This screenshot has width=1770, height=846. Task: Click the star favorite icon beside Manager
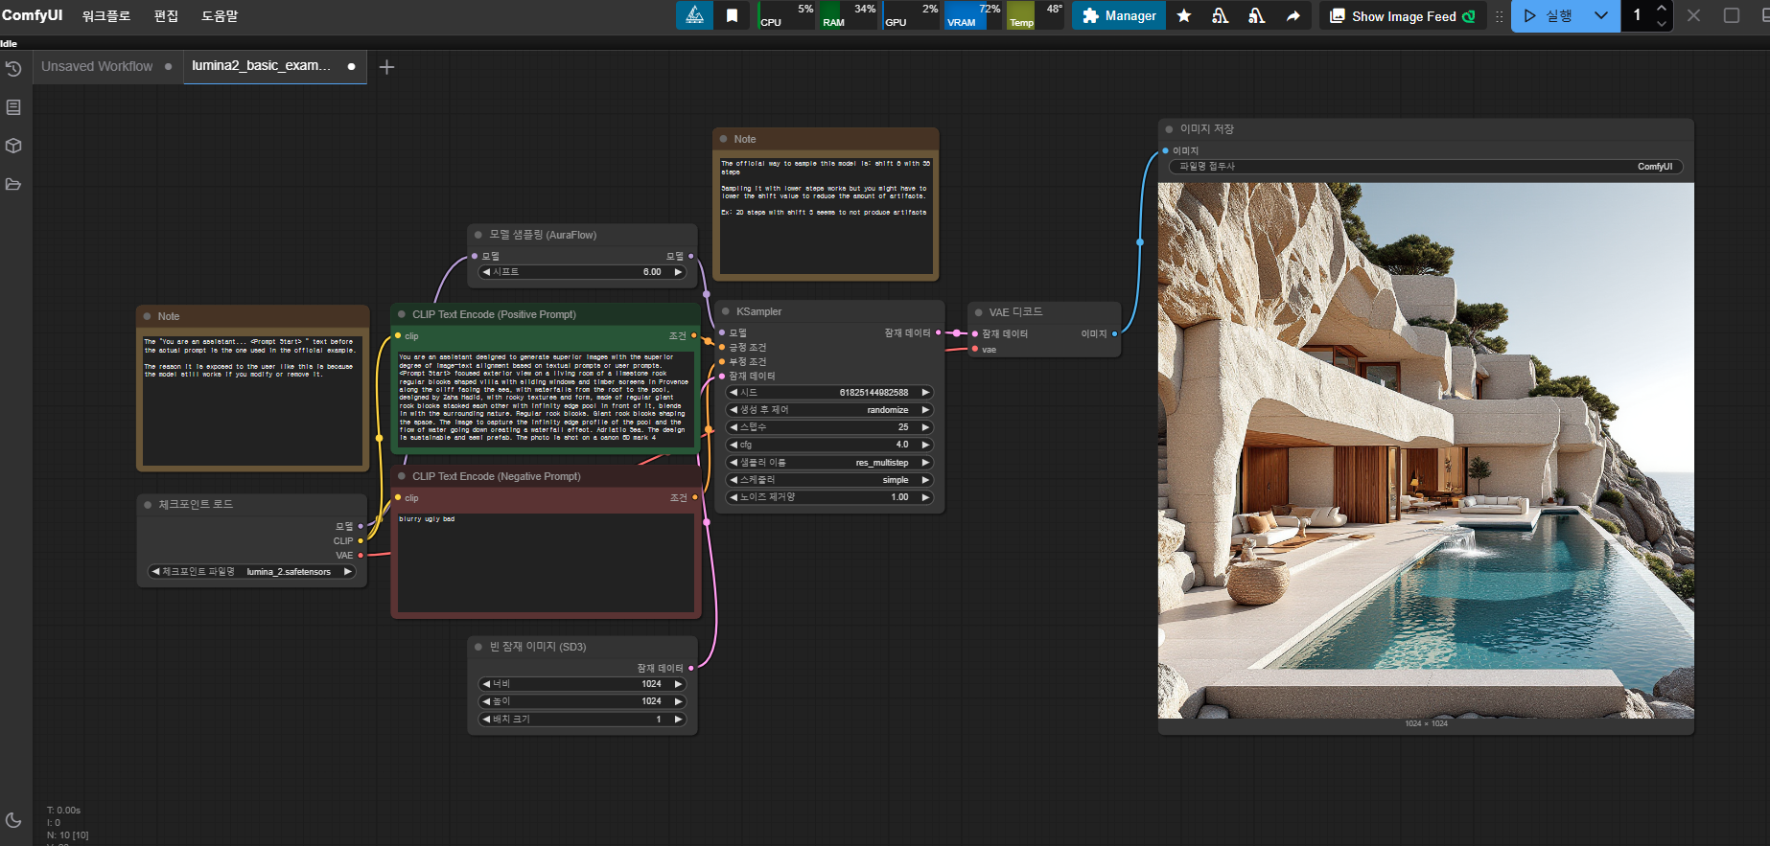coord(1184,15)
